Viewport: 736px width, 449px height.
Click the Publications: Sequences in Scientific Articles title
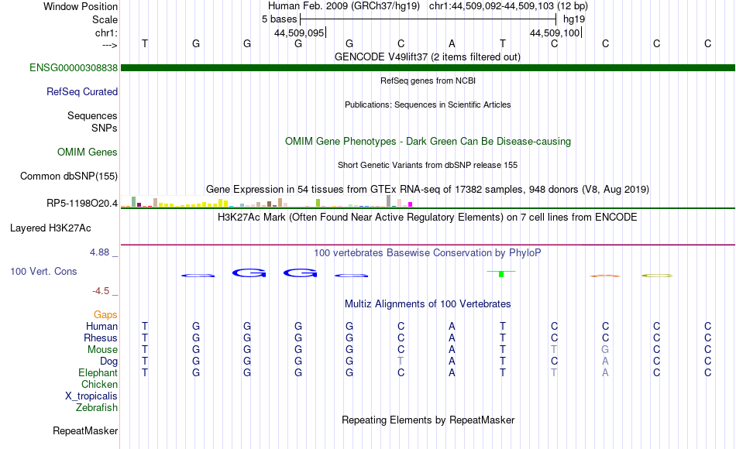coord(428,105)
